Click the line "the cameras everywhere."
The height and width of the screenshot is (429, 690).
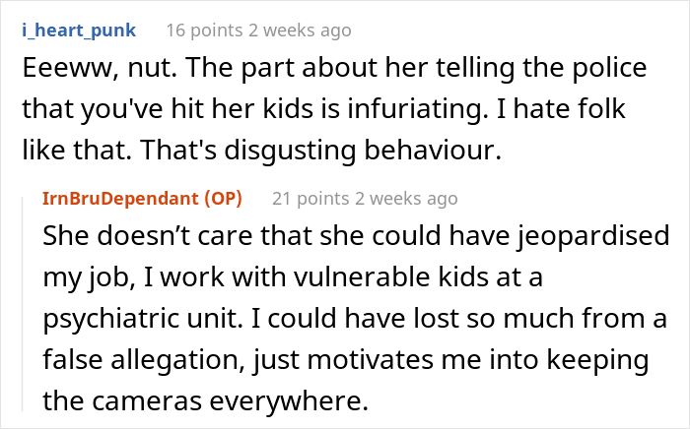tap(205, 400)
